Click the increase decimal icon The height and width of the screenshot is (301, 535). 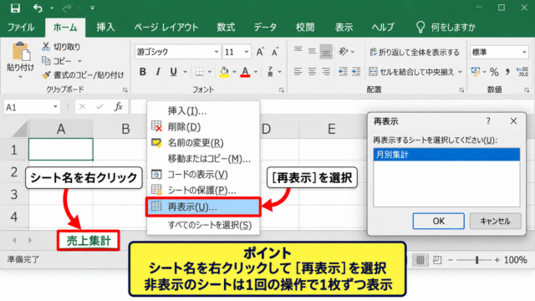coord(522,72)
